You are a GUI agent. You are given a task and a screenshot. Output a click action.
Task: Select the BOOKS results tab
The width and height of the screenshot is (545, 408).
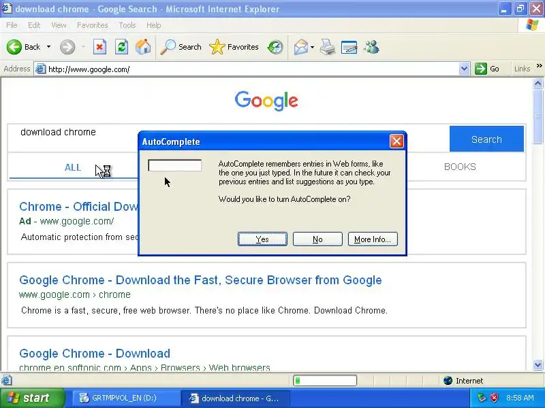[460, 167]
